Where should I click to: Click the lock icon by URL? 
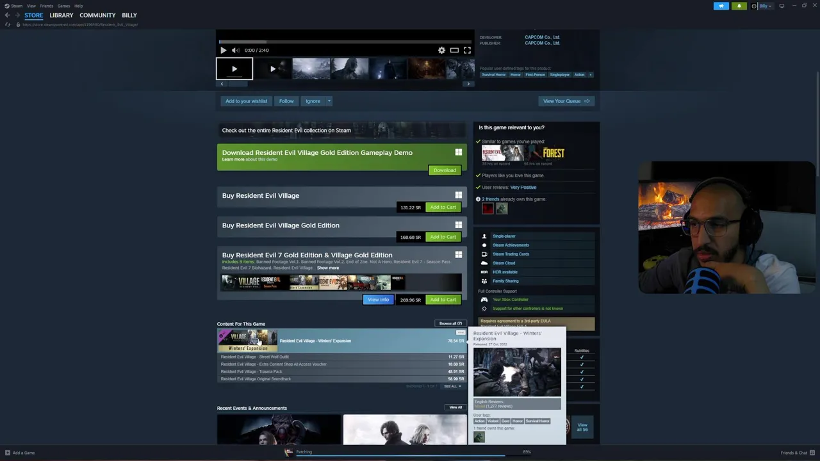pyautogui.click(x=18, y=24)
